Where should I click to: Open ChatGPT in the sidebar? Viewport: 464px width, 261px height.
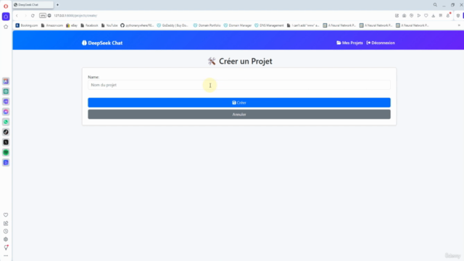6,91
